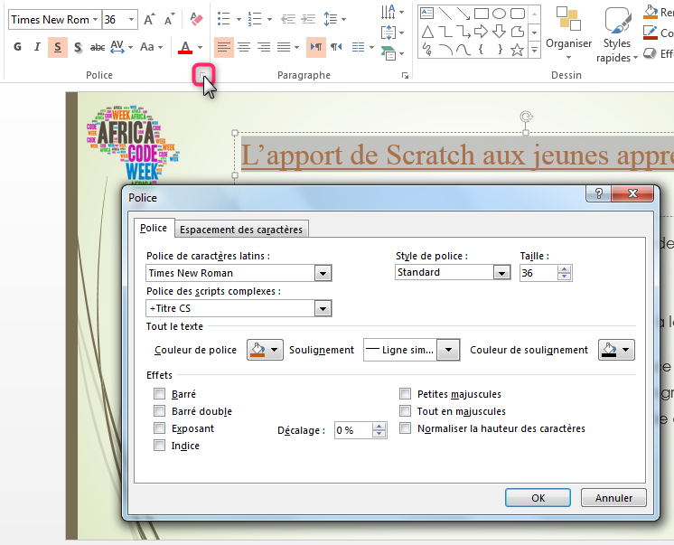Screen dimensions: 674x545
Task: Click Annuler to cancel dialog
Action: coord(613,498)
